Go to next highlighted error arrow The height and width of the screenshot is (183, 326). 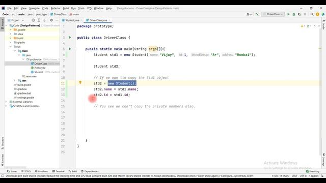point(319,26)
